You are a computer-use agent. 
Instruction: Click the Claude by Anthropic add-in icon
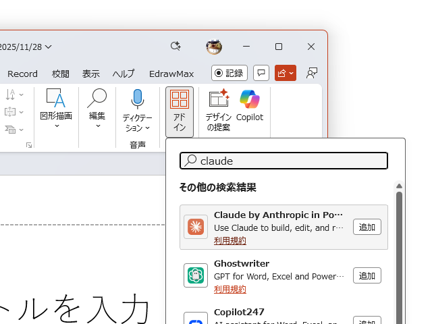(196, 227)
